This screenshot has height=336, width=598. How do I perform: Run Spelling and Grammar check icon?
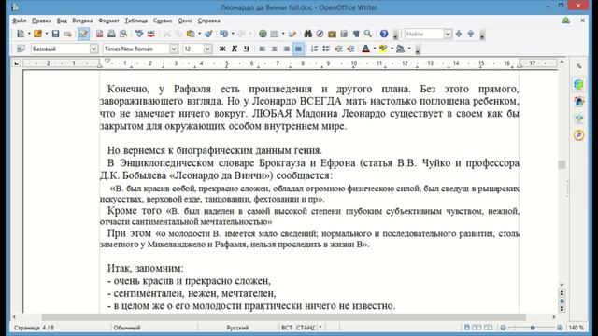point(139,34)
